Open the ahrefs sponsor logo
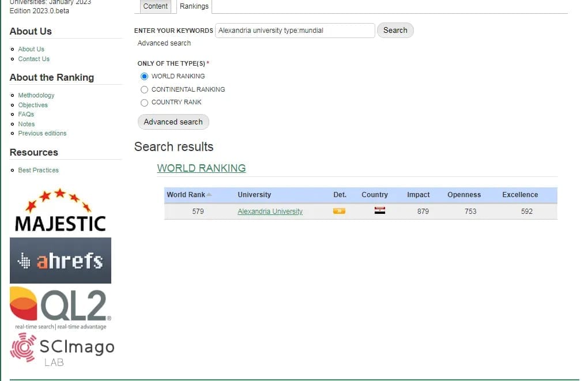 [x=61, y=261]
